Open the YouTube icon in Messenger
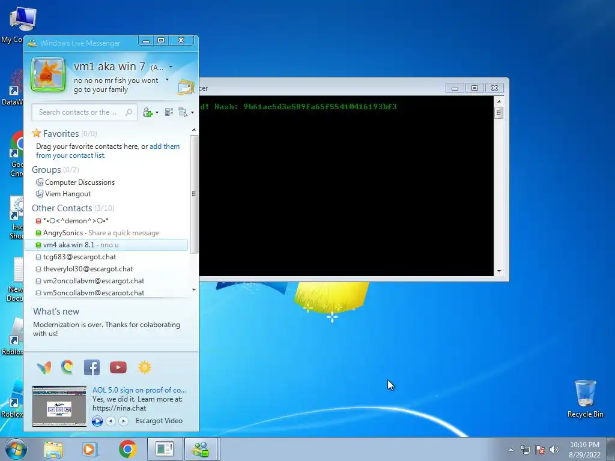This screenshot has height=461, width=615. [118, 367]
